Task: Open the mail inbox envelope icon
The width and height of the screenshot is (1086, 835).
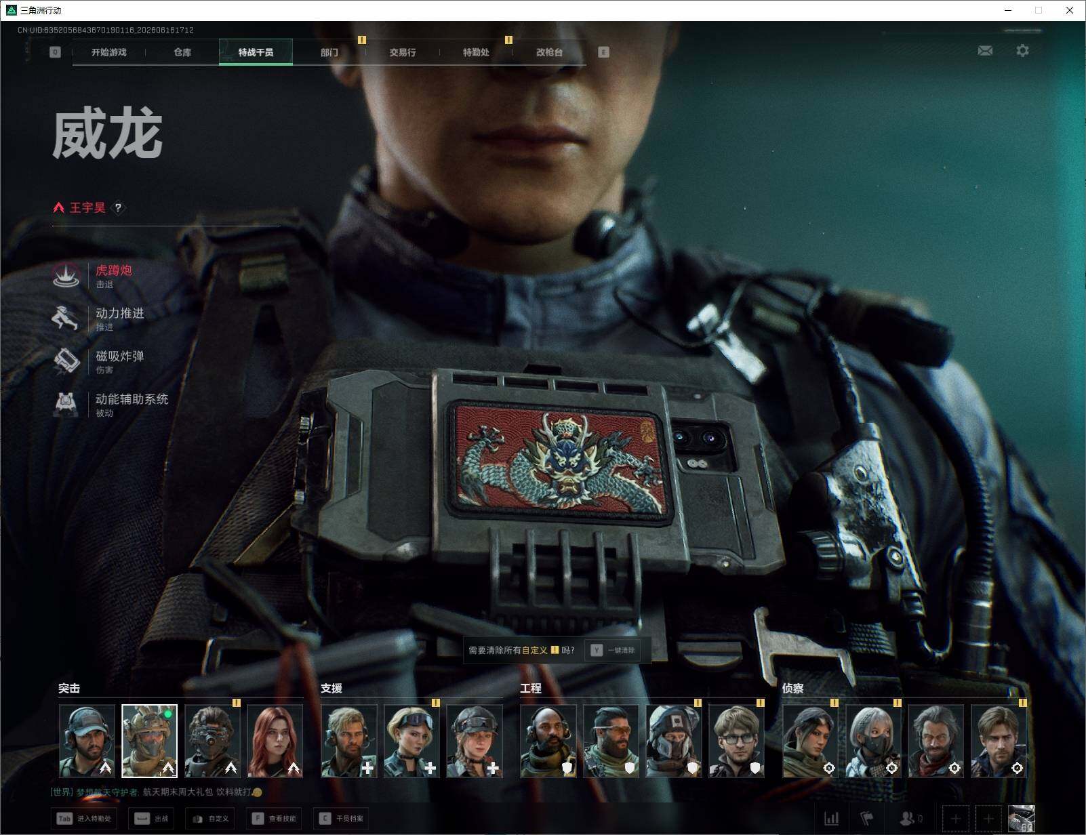Action: 985,51
